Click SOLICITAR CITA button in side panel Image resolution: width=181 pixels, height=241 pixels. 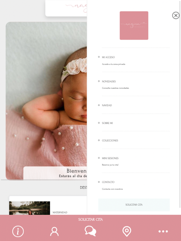134,205
